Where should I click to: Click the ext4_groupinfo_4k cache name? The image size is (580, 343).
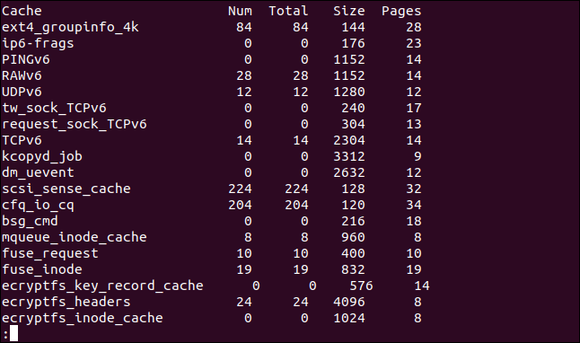[70, 27]
